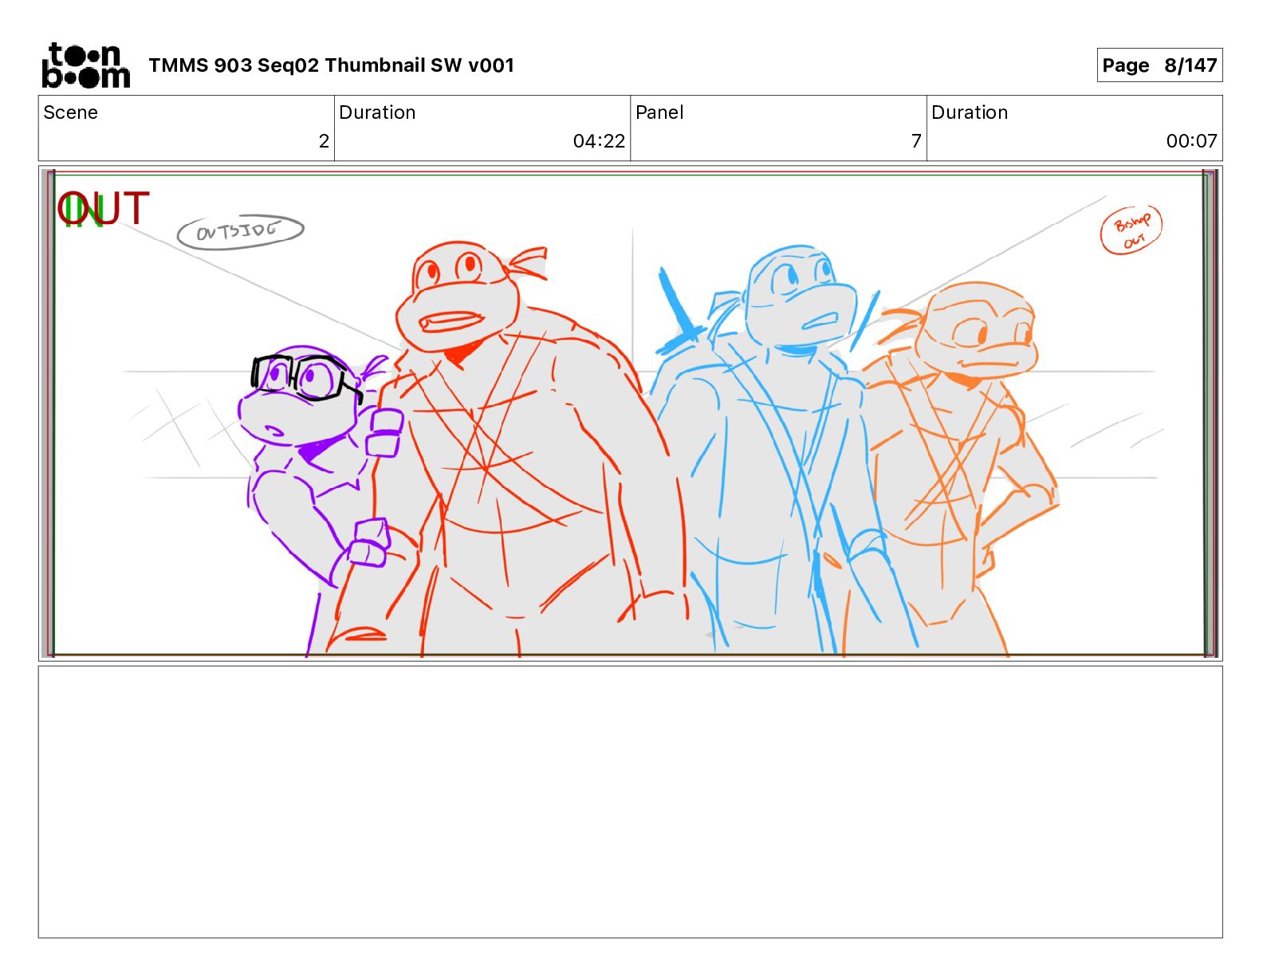Select the title 'TMMS 903 Seq02 Thumbnail SW v001'

click(331, 65)
